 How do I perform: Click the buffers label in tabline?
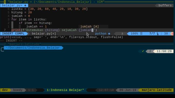point(165,5)
